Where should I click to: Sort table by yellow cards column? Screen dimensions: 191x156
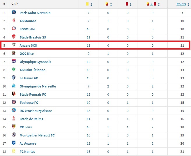pos(89,4)
